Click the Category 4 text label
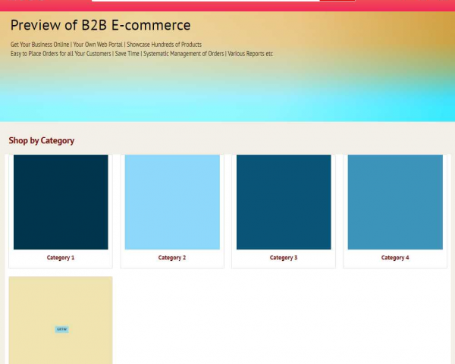This screenshot has width=455, height=364. tap(395, 258)
